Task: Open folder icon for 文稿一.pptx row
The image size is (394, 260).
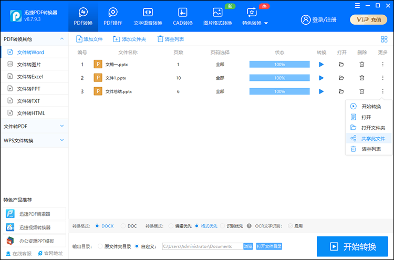Action: (x=341, y=65)
